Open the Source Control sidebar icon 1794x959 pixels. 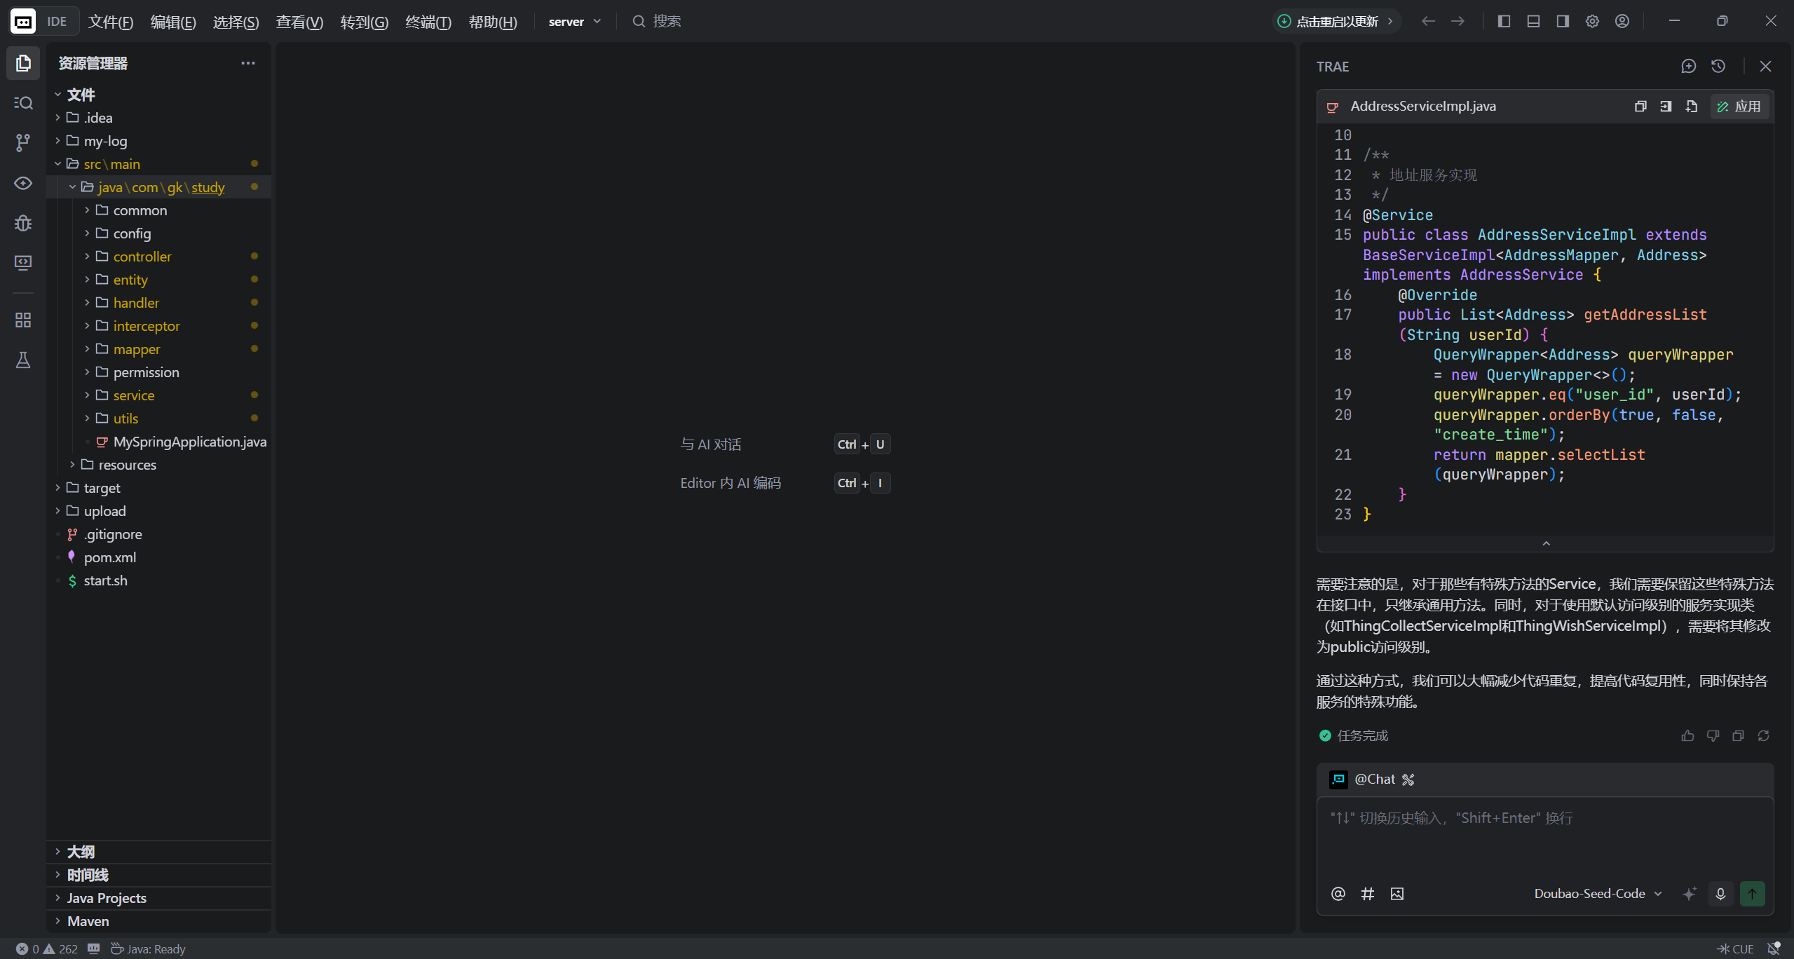[23, 142]
